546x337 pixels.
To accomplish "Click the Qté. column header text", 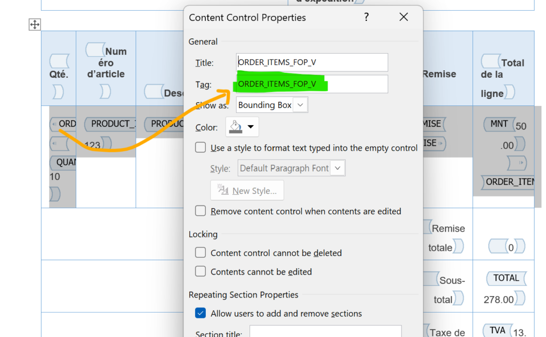I will click(x=59, y=74).
